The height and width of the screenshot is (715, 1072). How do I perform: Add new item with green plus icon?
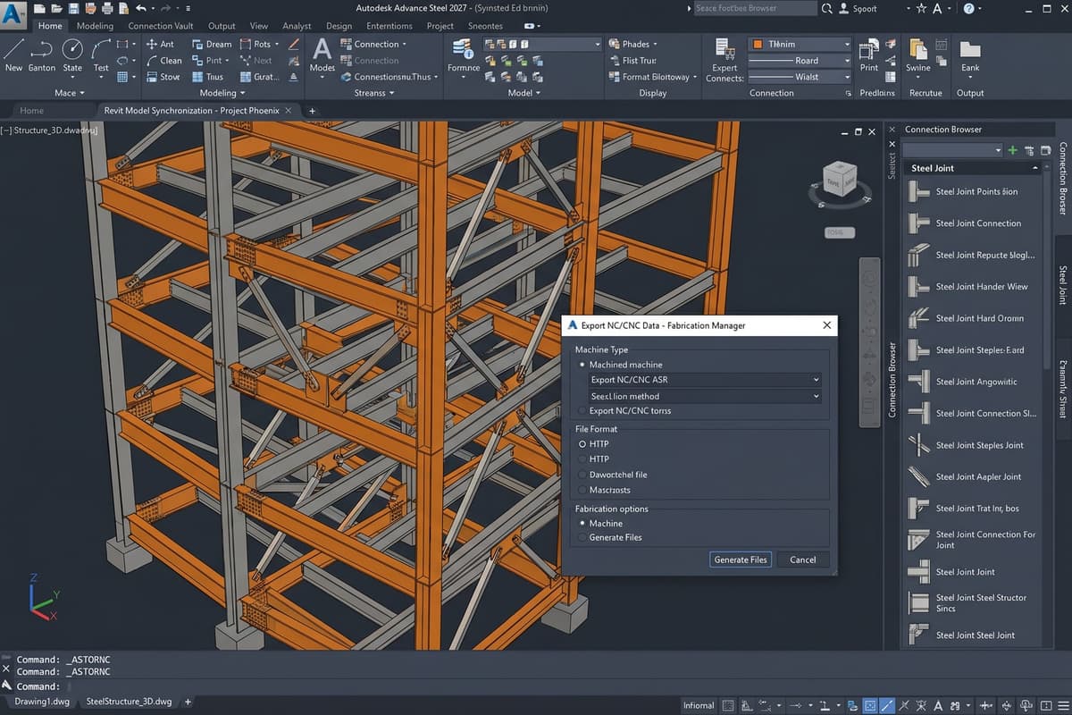pyautogui.click(x=1012, y=150)
